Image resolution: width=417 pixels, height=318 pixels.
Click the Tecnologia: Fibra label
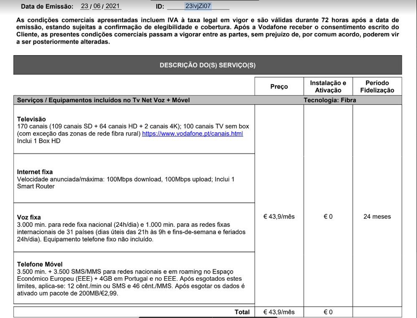(x=330, y=100)
